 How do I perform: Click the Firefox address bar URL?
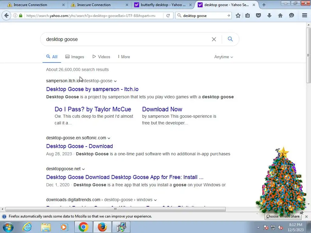[x=91, y=16]
